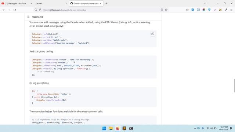Open the Windows Start menu
Screen dimensions: 235x132
tap(104, 128)
